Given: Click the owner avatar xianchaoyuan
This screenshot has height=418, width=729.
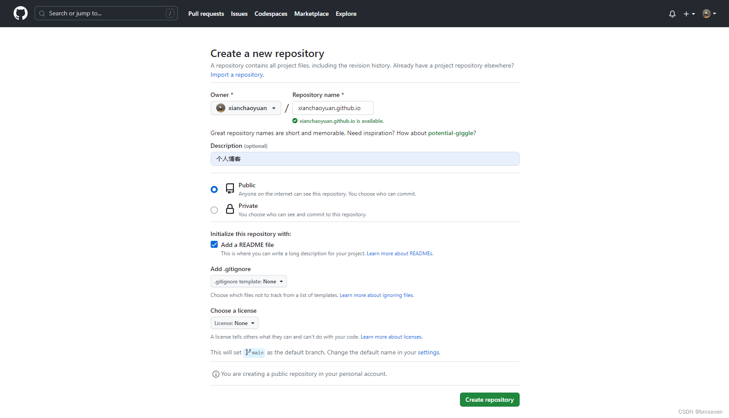Looking at the screenshot, I should 221,108.
